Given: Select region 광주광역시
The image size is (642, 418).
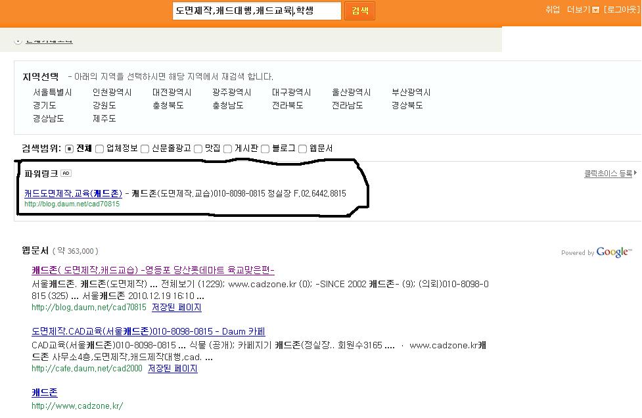Looking at the screenshot, I should click(x=232, y=93).
